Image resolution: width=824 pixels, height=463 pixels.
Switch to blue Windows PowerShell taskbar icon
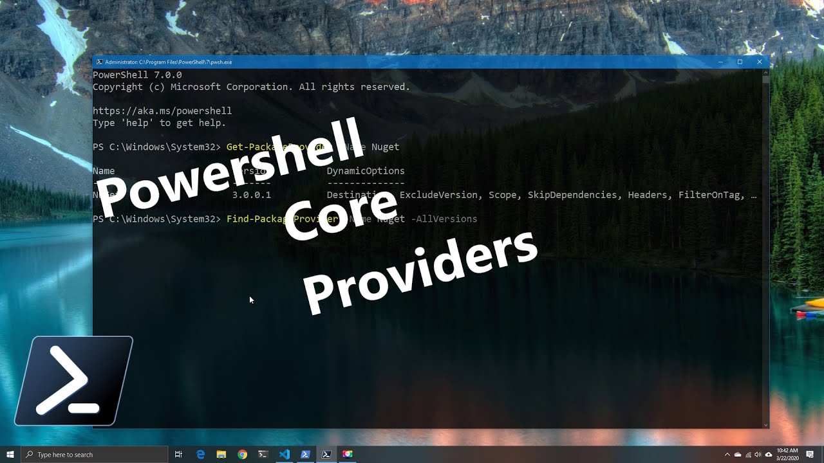click(305, 455)
